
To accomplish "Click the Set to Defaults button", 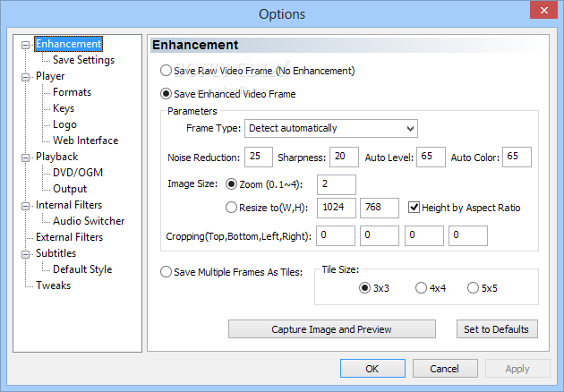I will click(497, 329).
